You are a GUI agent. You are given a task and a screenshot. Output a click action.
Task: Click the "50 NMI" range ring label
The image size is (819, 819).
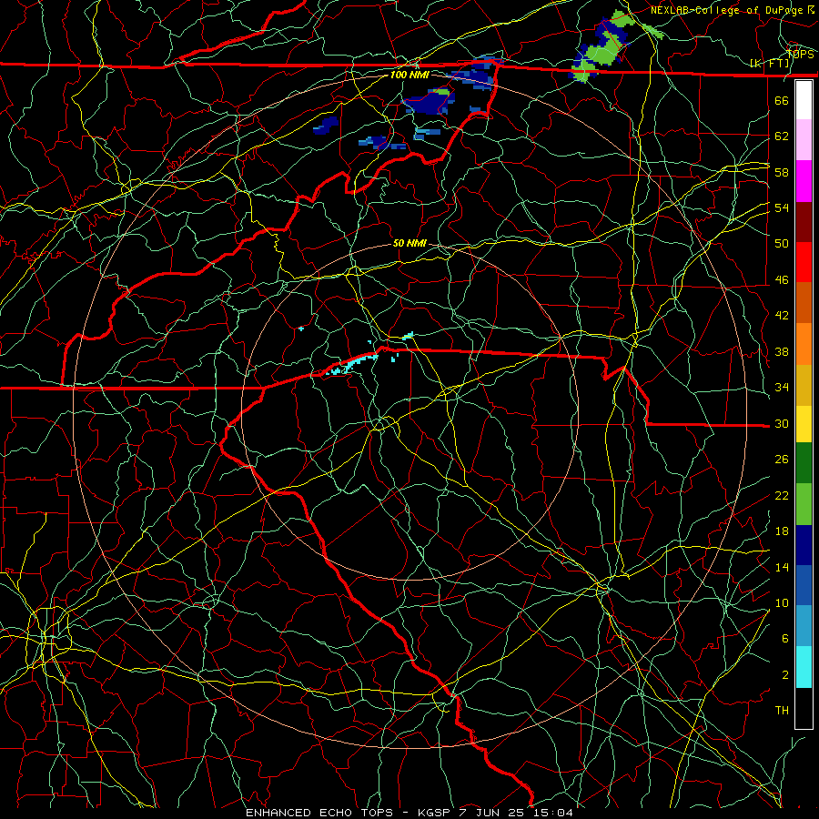409,243
